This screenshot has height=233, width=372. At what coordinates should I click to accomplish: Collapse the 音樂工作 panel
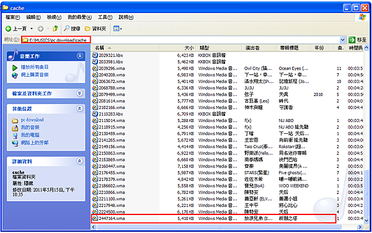coord(80,56)
